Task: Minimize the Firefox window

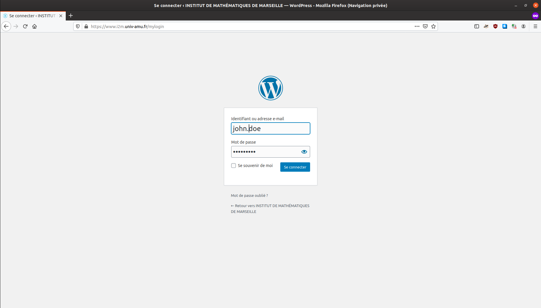Action: [516, 6]
